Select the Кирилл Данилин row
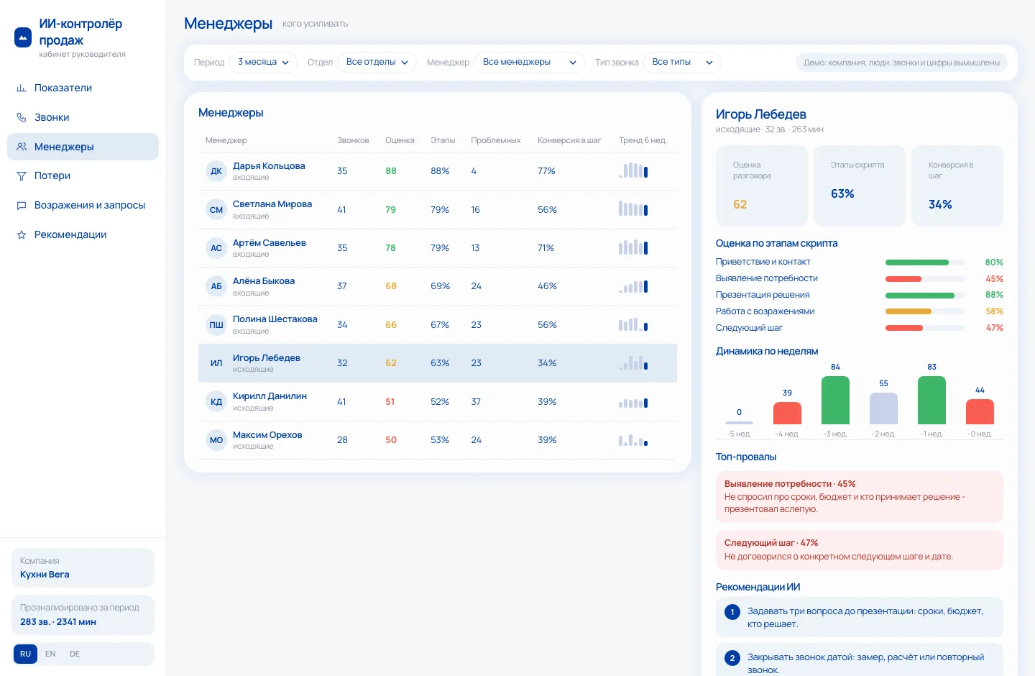 pos(438,402)
